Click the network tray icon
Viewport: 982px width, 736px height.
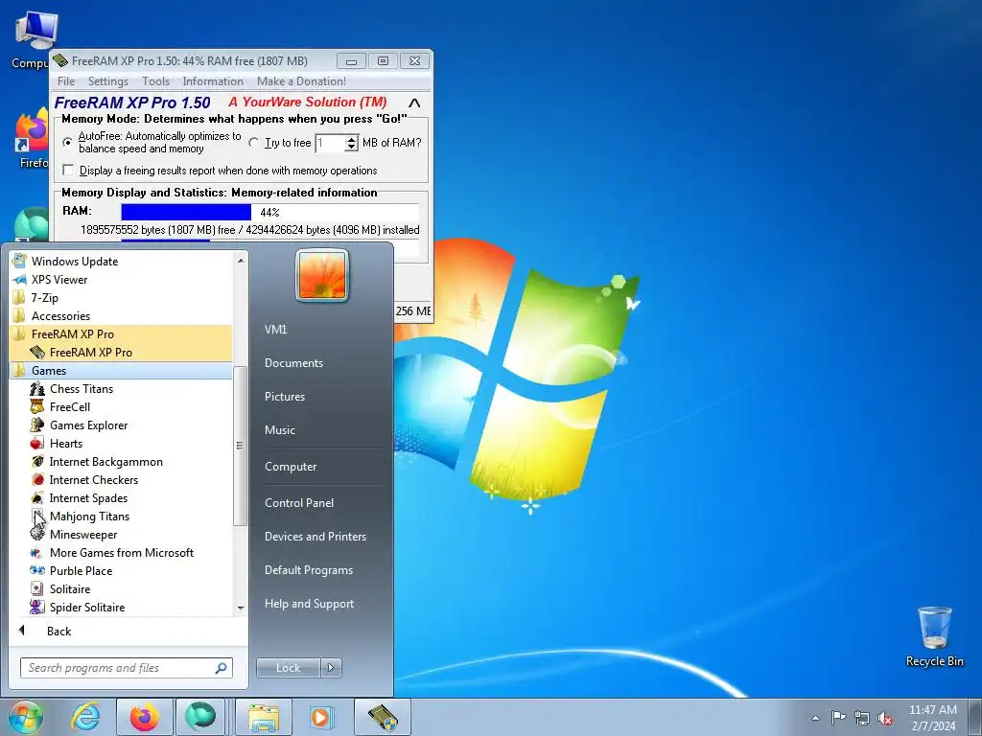click(x=862, y=718)
